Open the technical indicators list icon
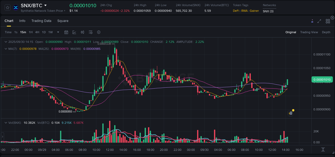Viewport: 335px width, 157px height. coord(91,32)
